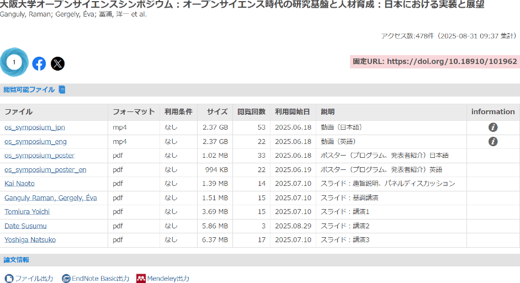Click the 利用開始日 column header
The height and width of the screenshot is (283, 520).
point(293,111)
